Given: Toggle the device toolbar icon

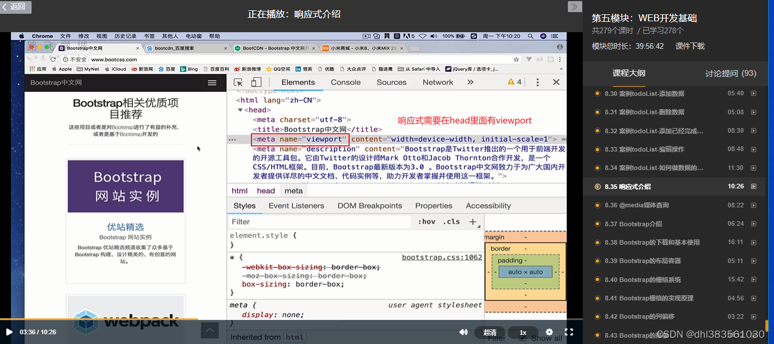Looking at the screenshot, I should (x=256, y=82).
